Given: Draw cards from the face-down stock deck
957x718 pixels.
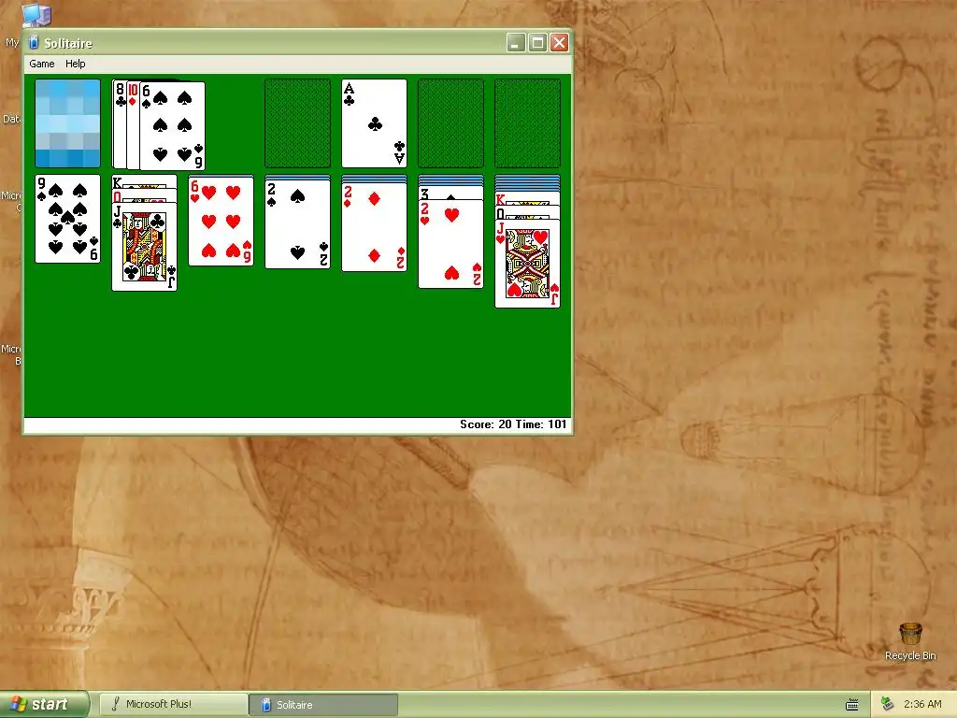Looking at the screenshot, I should (x=67, y=123).
